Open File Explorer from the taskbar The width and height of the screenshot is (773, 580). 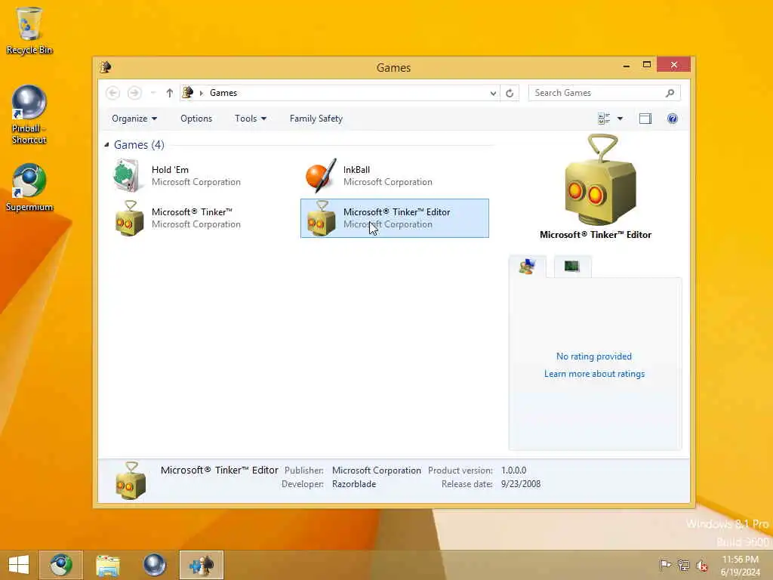click(x=107, y=565)
